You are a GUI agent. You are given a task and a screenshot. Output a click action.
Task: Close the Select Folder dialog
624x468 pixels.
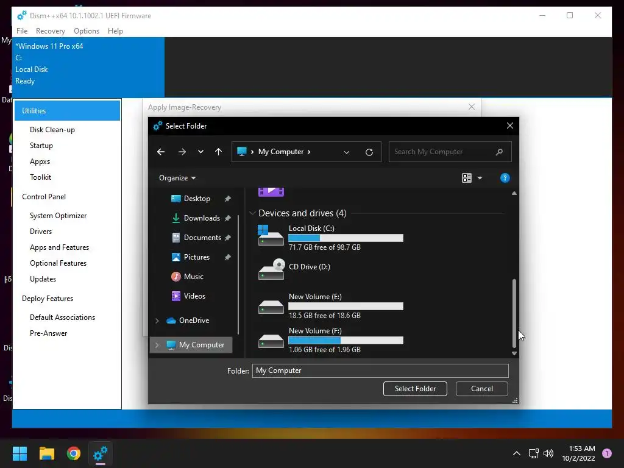[510, 126]
